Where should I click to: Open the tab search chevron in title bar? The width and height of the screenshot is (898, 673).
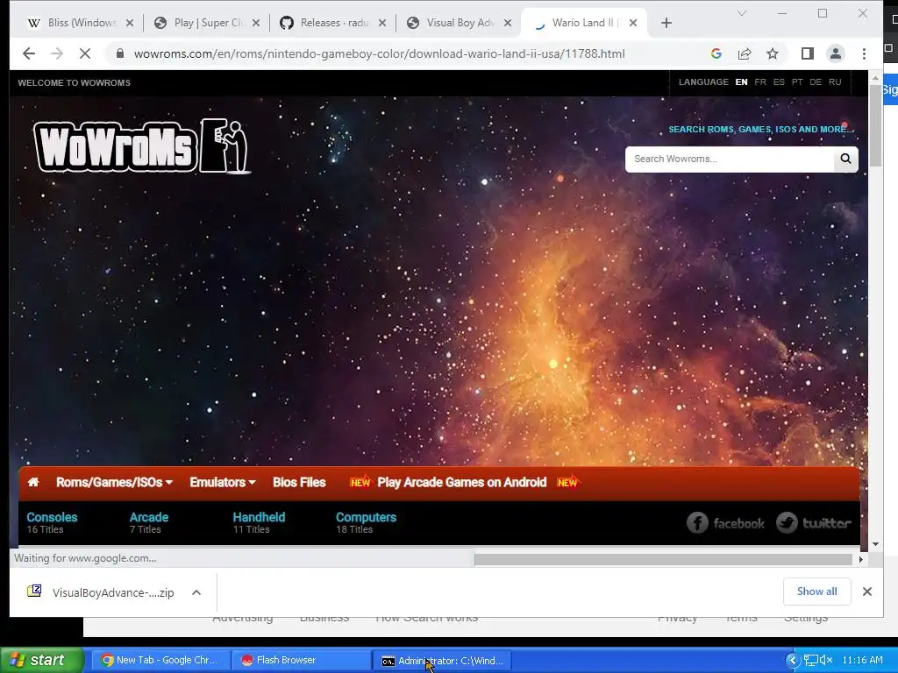coord(742,13)
